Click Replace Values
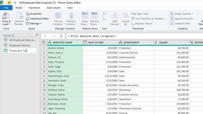 pyautogui.click(x=141, y=23)
